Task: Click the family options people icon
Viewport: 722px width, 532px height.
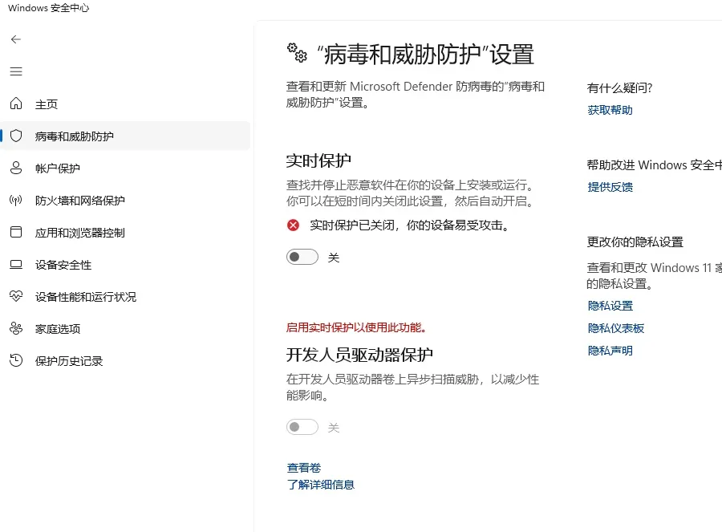Action: (16, 329)
